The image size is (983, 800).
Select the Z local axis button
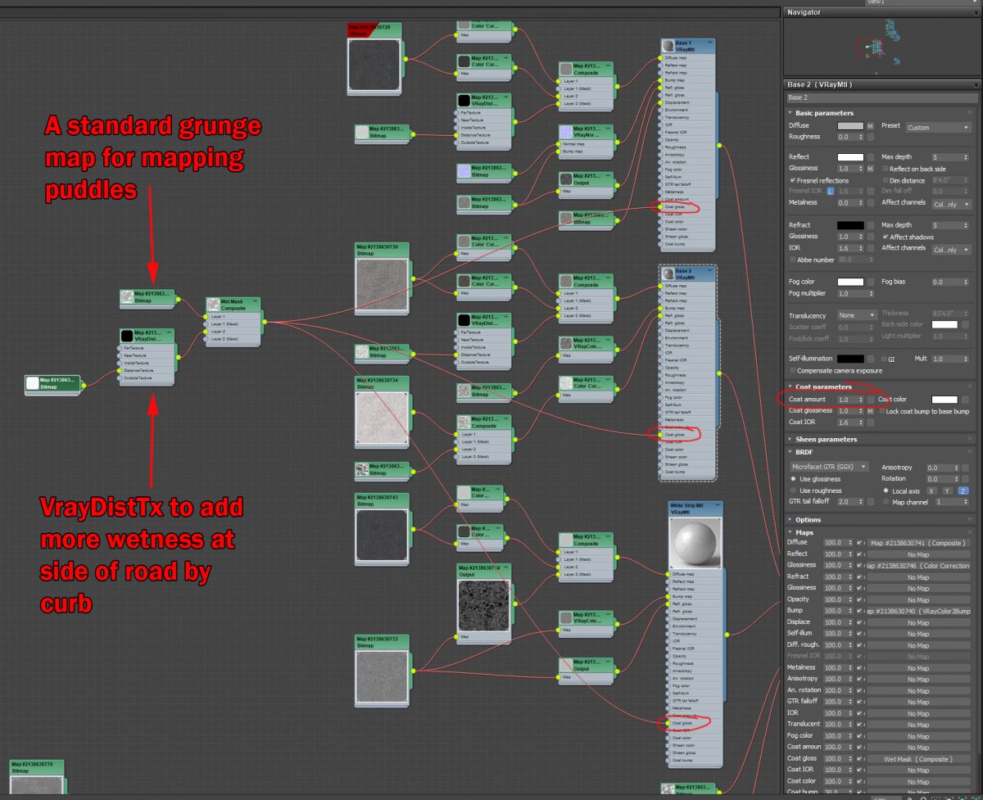tap(963, 490)
